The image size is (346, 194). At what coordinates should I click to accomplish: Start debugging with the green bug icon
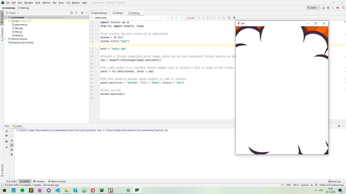point(328,8)
